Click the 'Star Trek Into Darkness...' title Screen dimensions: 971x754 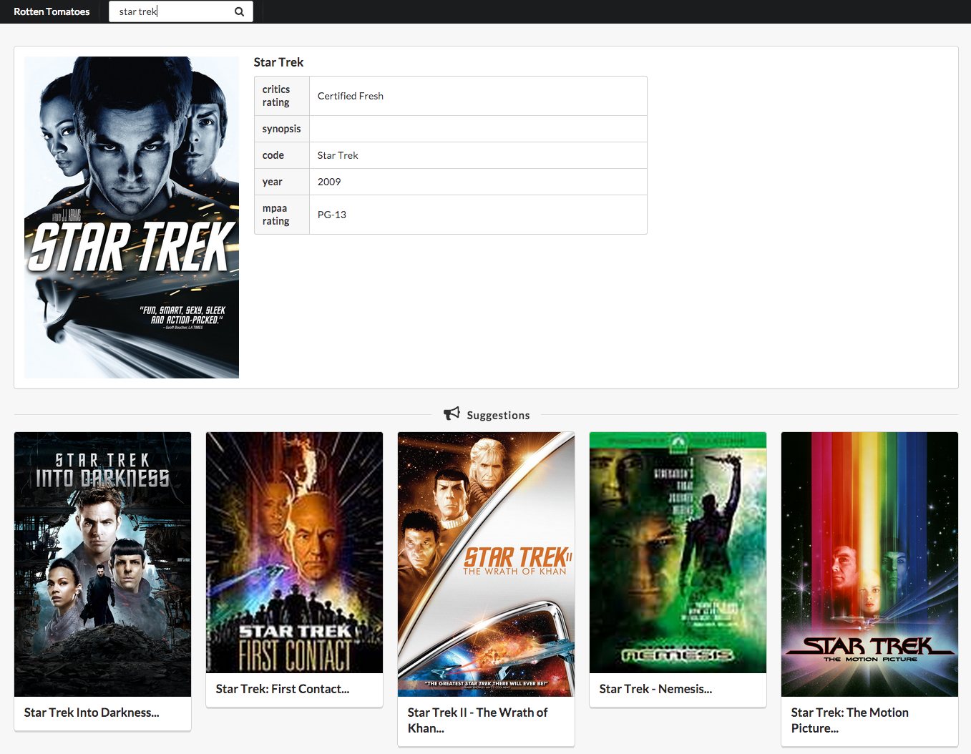pos(92,713)
